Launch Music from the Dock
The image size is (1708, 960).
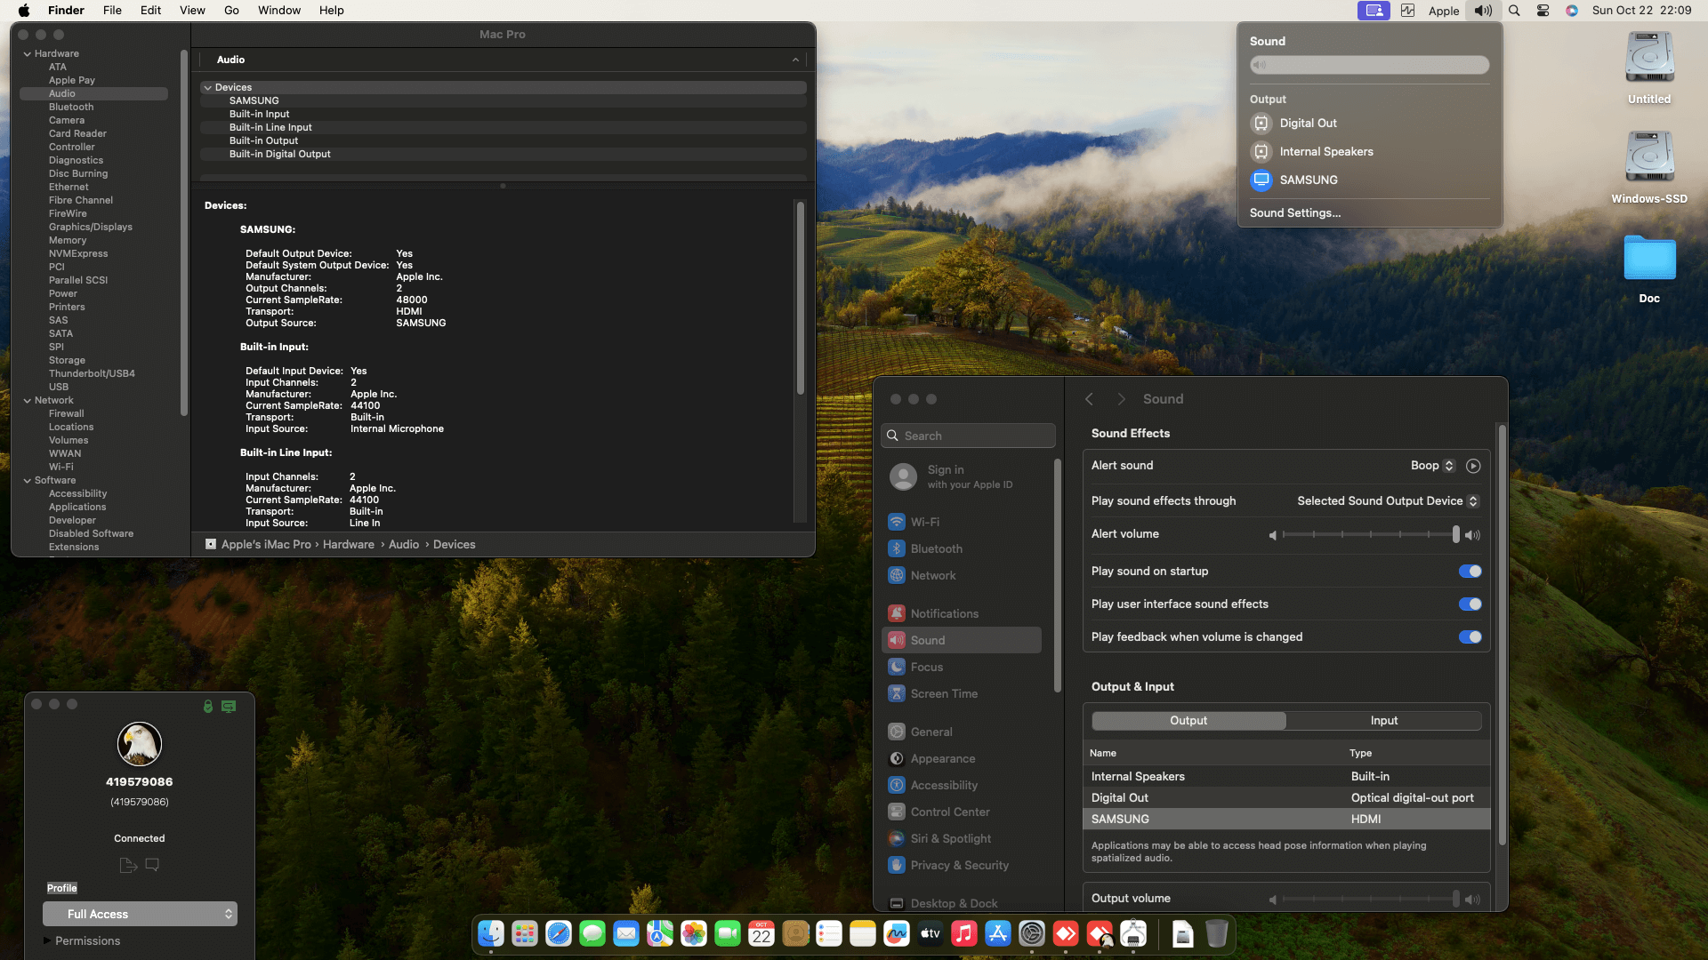click(964, 933)
